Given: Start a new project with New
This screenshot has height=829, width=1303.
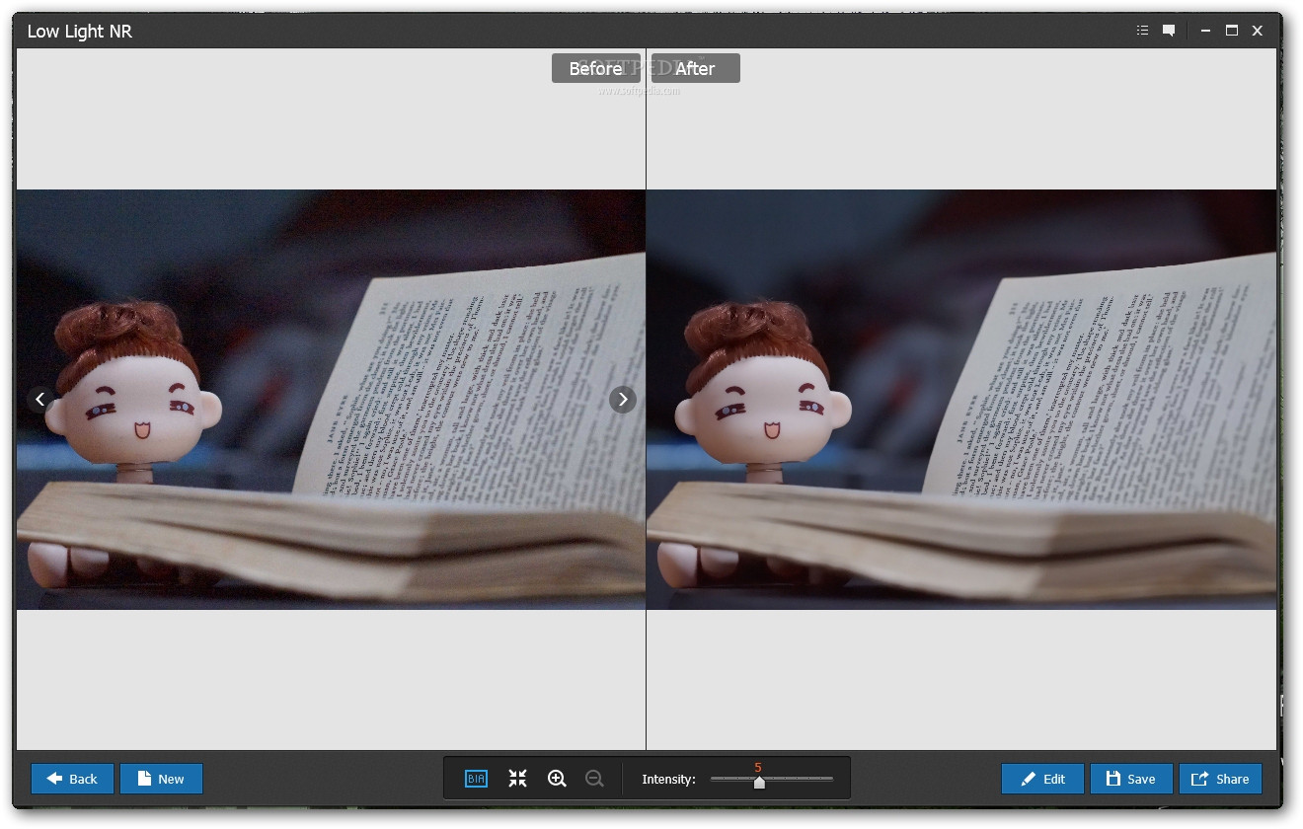Looking at the screenshot, I should point(161,779).
